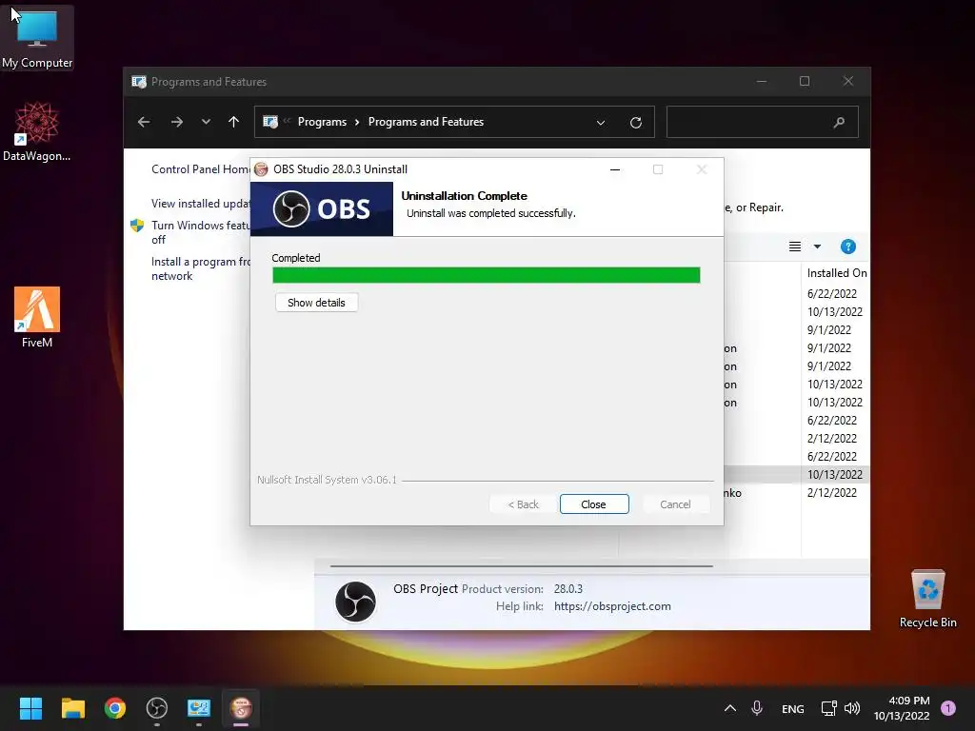Click the green completed progress bar
Screen dimensions: 975x731
[x=487, y=275]
